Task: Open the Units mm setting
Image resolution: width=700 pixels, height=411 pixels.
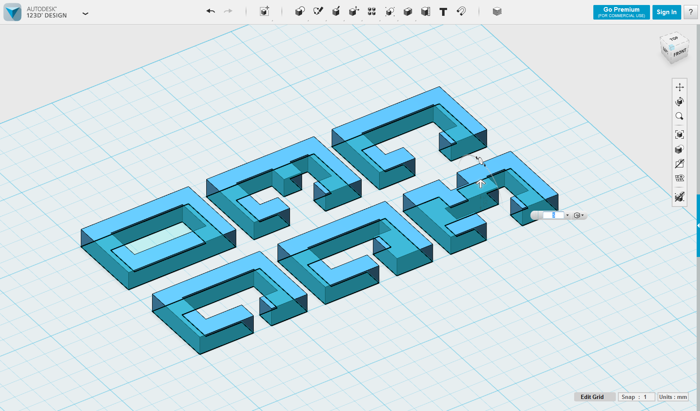Action: 673,397
